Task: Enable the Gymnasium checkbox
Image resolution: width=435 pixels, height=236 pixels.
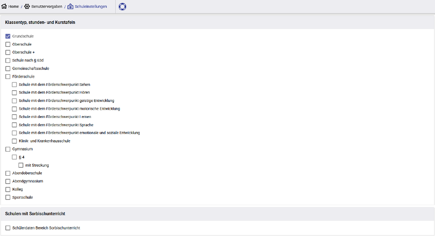Action: pos(8,149)
